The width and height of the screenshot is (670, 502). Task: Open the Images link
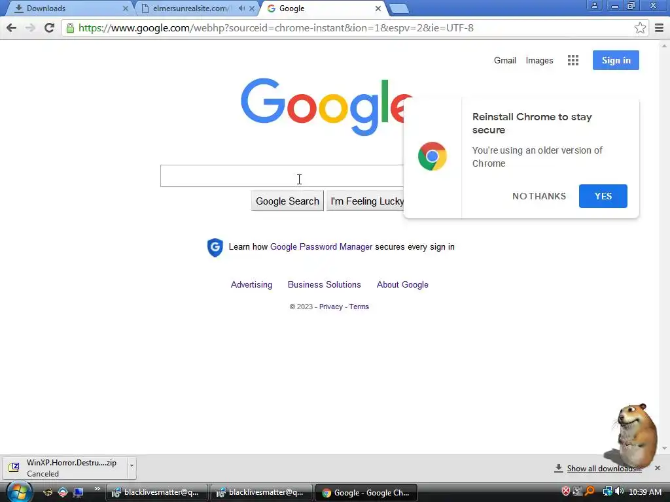click(x=539, y=61)
